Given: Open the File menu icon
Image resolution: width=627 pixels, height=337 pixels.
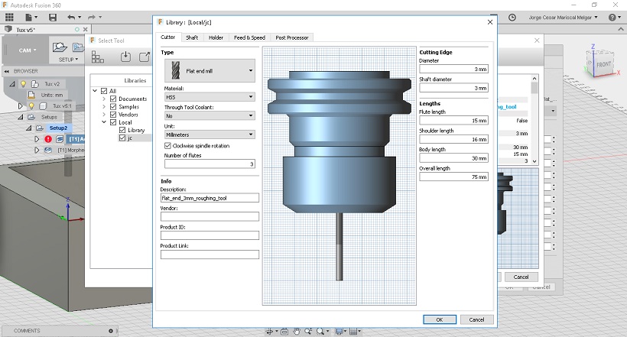Looking at the screenshot, I should point(31,17).
